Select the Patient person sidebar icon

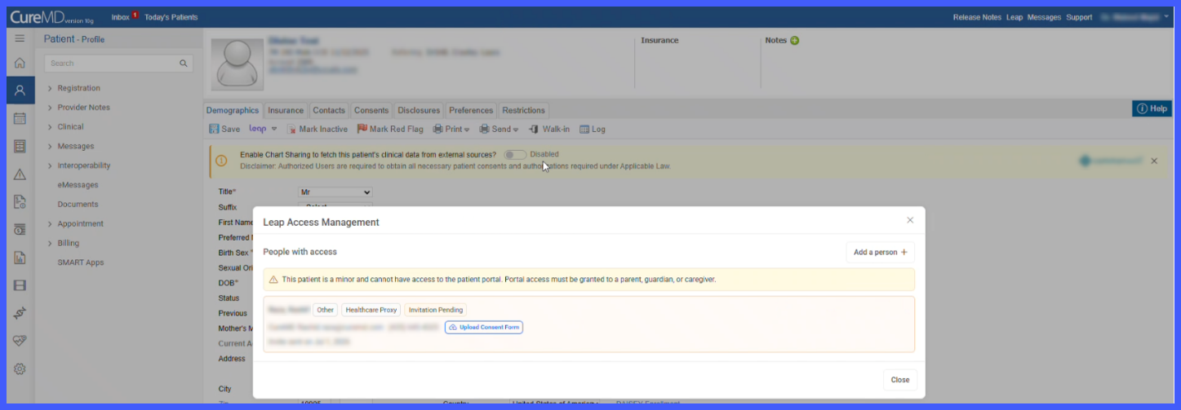pyautogui.click(x=20, y=90)
